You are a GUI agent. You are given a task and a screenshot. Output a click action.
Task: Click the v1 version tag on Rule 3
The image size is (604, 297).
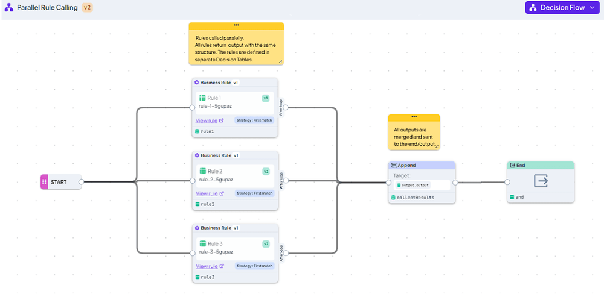pyautogui.click(x=266, y=244)
